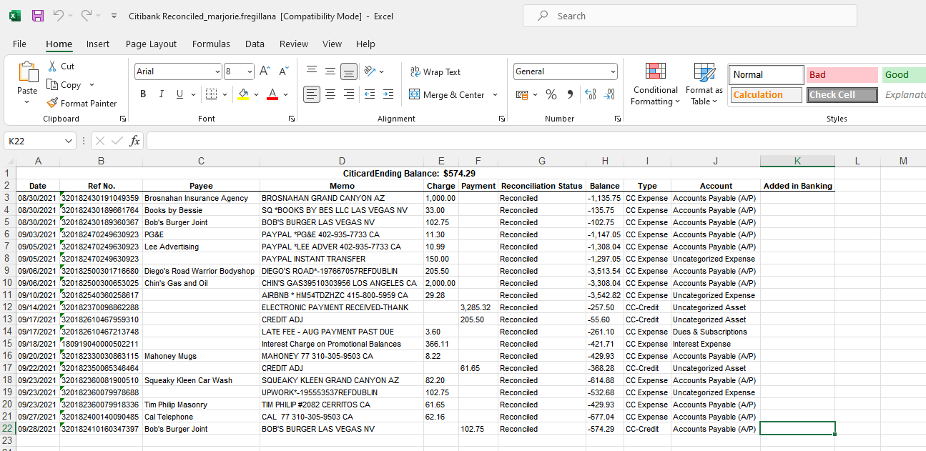Apply borders with the Borders icon
Viewport: 926px width, 451px height.
coord(210,94)
